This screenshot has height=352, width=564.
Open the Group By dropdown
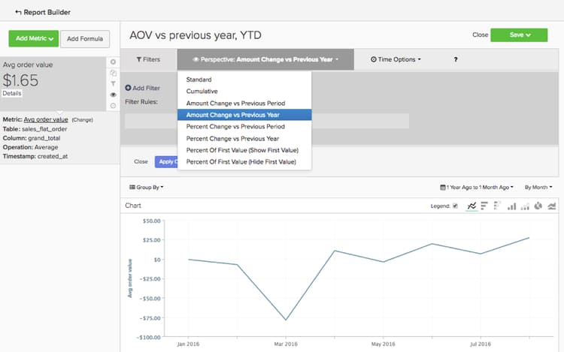146,187
